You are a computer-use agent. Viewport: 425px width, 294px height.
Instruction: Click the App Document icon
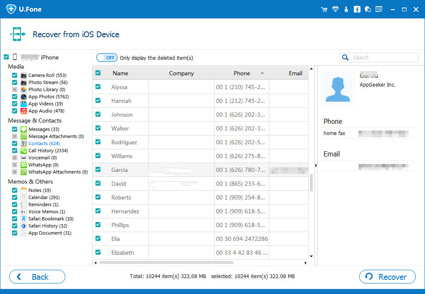pos(23,233)
